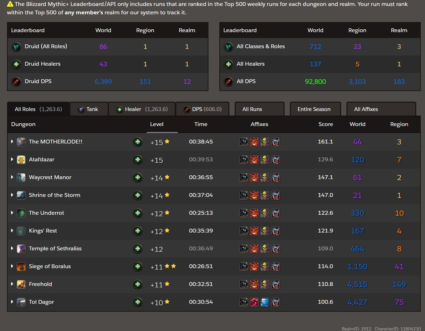Screen dimensions: 425x331
Task: Click the green skull affix icon in Siege of Boralus row
Action: [x=265, y=266]
